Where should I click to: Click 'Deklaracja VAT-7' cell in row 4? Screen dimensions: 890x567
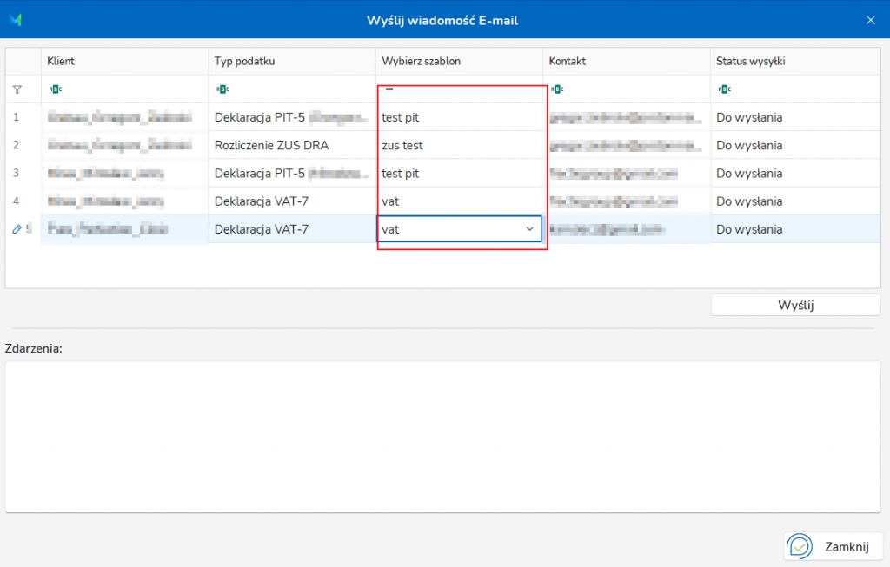pyautogui.click(x=292, y=201)
